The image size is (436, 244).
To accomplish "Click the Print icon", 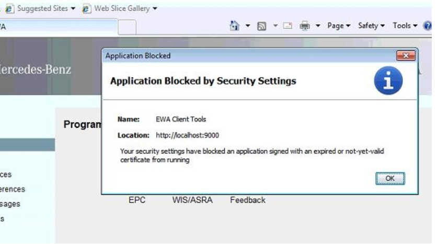I will [305, 26].
